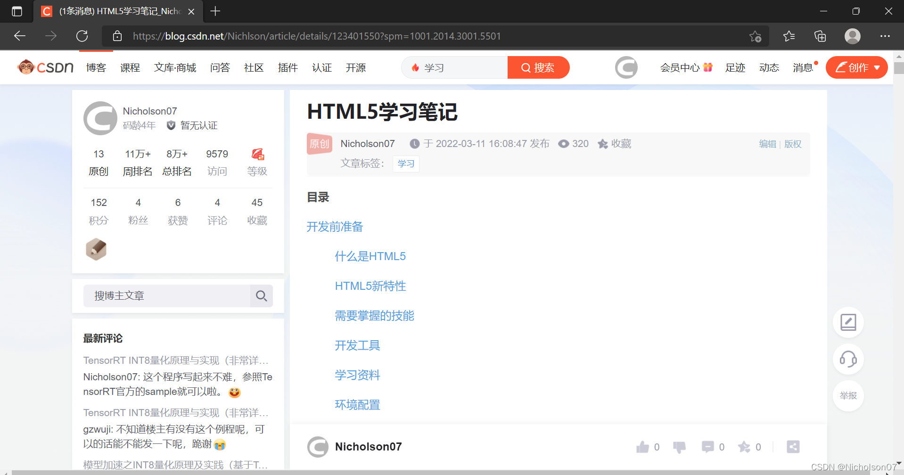Open 会员中心 link
The height and width of the screenshot is (475, 904).
(x=686, y=68)
